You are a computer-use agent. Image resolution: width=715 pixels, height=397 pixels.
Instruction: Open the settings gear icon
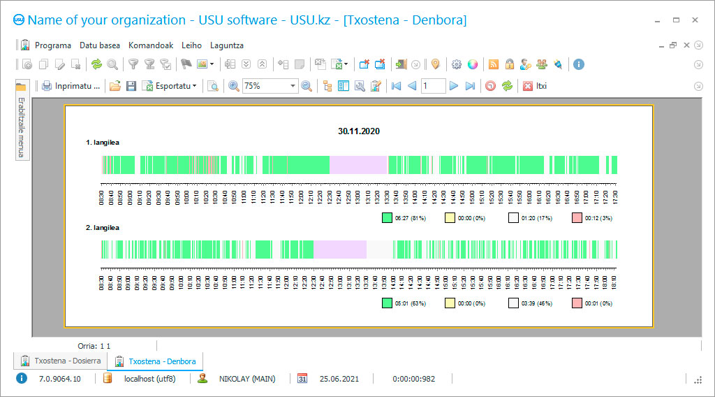[x=457, y=64]
